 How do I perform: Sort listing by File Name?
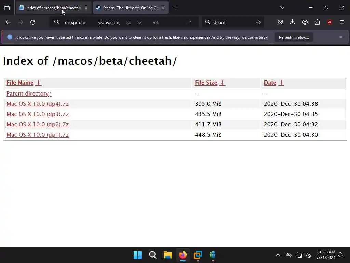click(x=20, y=83)
